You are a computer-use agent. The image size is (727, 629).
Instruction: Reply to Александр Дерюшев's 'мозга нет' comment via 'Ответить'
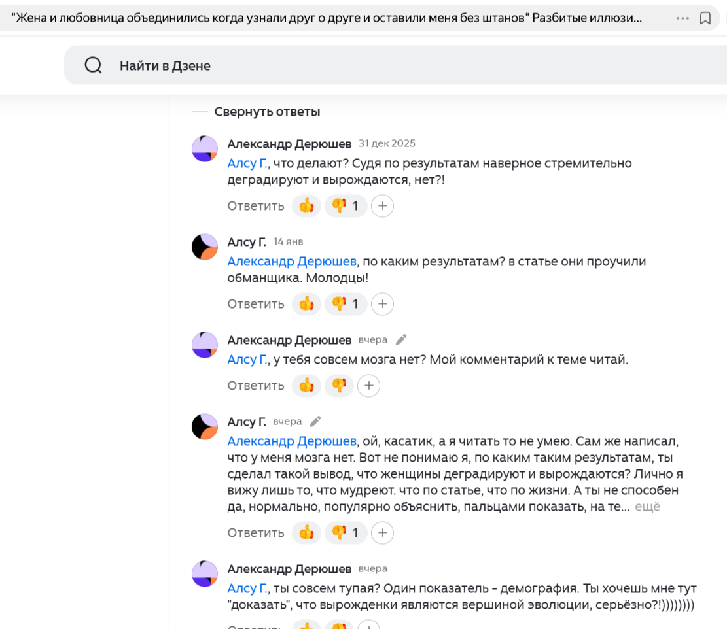[255, 385]
